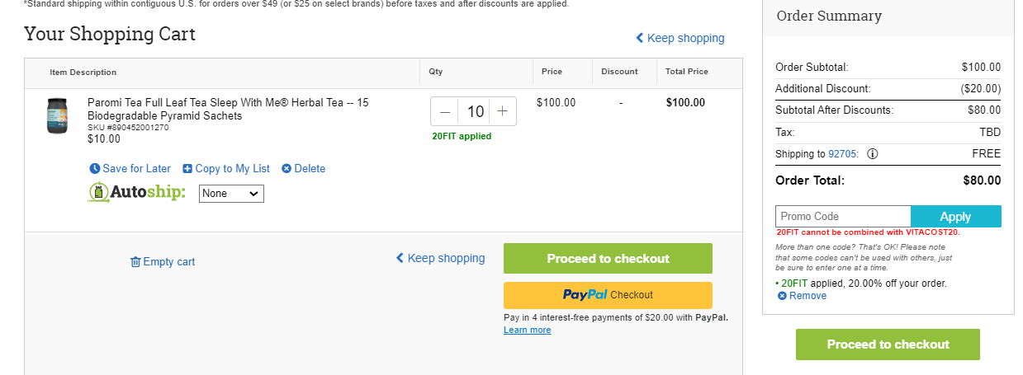This screenshot has height=375, width=1023.
Task: Click the Delete item x icon
Action: (x=287, y=169)
